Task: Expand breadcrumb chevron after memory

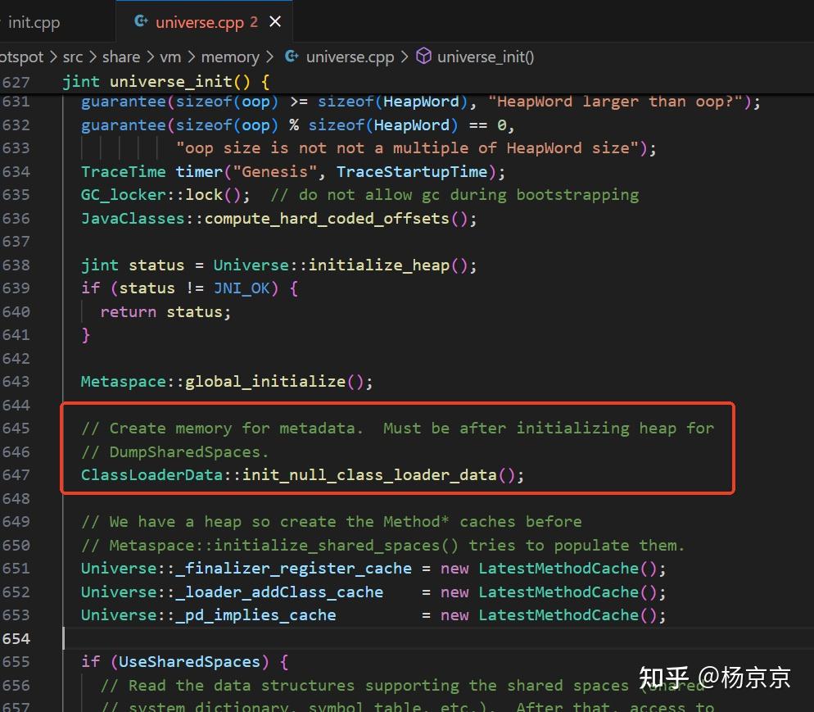Action: pos(269,57)
